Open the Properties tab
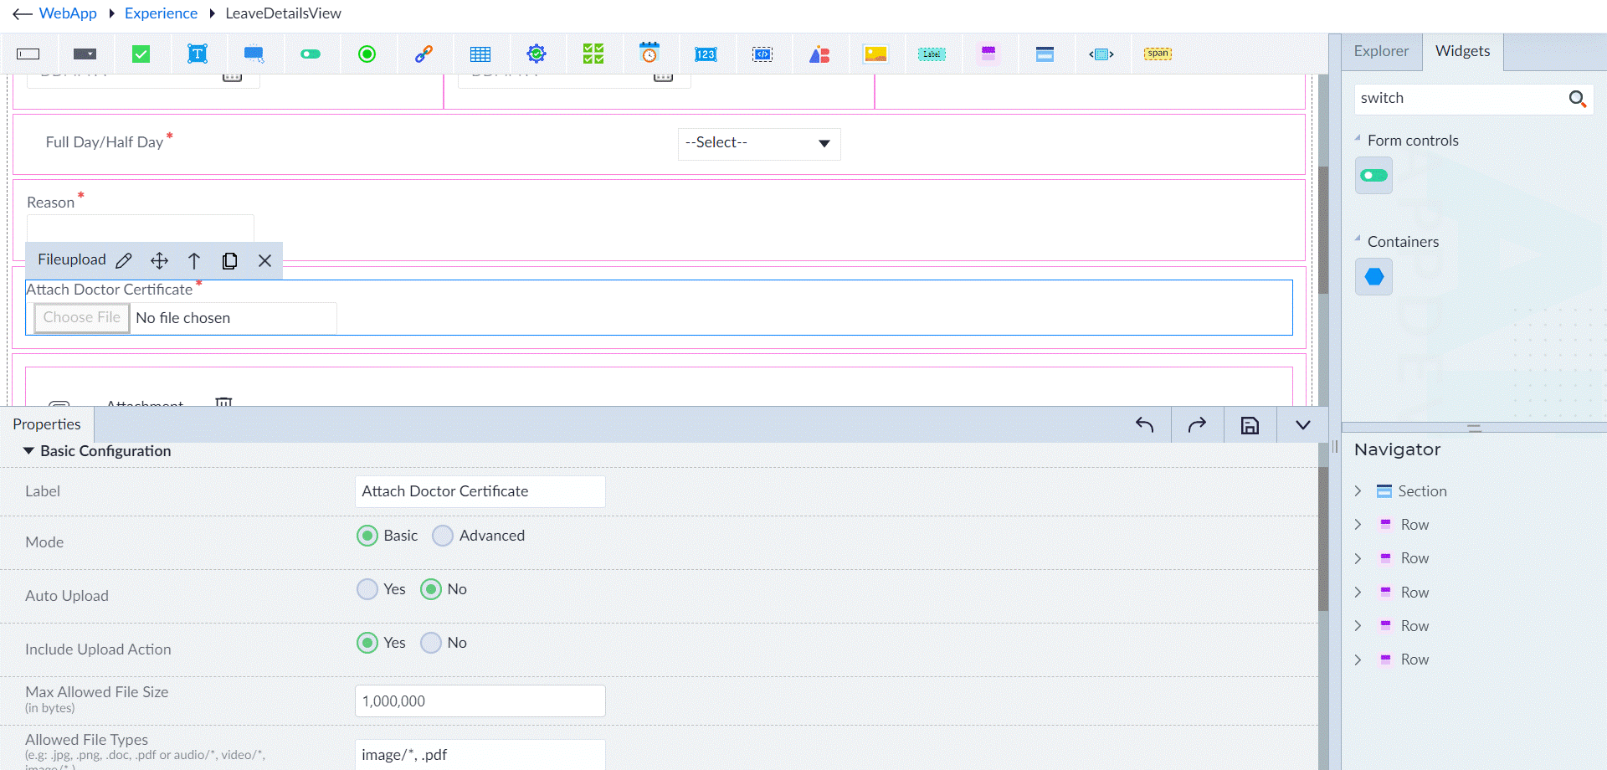 [x=47, y=424]
